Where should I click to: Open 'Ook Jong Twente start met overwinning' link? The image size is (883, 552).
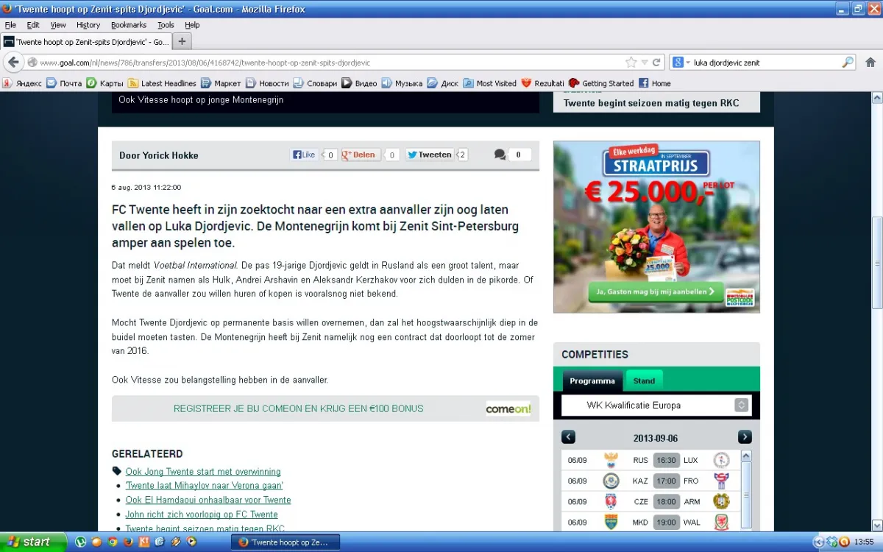click(x=203, y=472)
